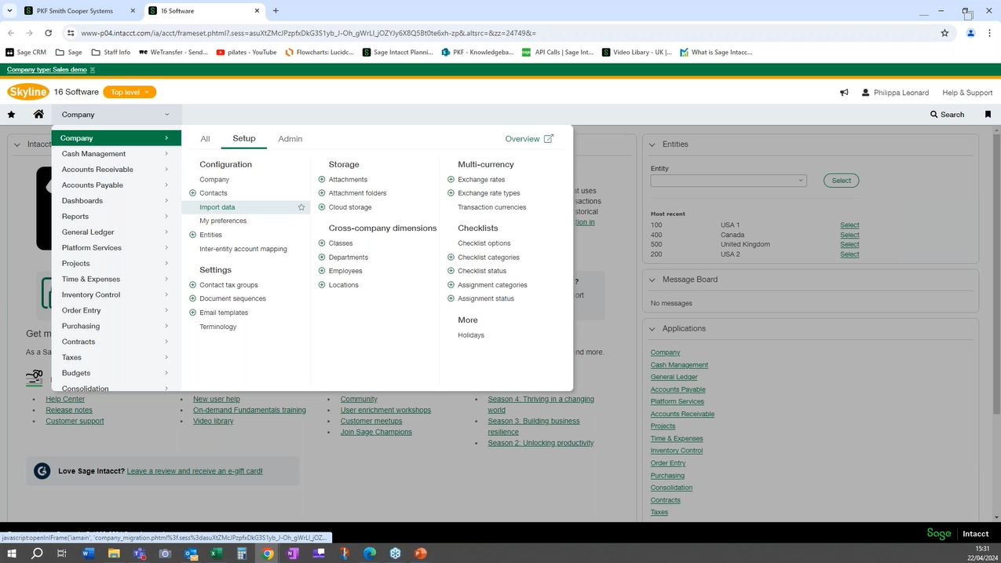This screenshot has height=563, width=1001.
Task: Add a new Department using its plus icon
Action: (322, 258)
